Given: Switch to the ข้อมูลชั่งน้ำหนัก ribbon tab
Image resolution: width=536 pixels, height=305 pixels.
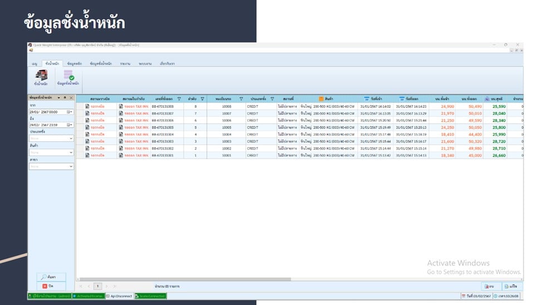Looking at the screenshot, I should 101,63.
